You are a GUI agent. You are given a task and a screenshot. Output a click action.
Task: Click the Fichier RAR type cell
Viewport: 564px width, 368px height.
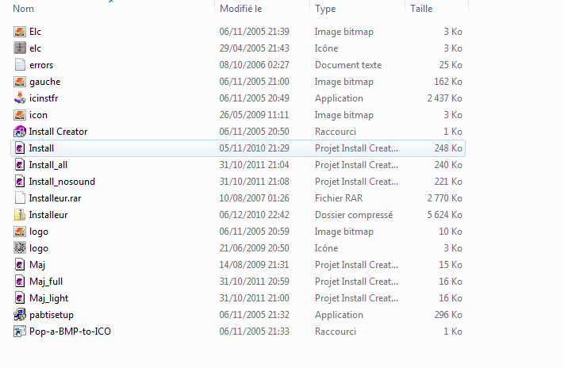pos(339,198)
